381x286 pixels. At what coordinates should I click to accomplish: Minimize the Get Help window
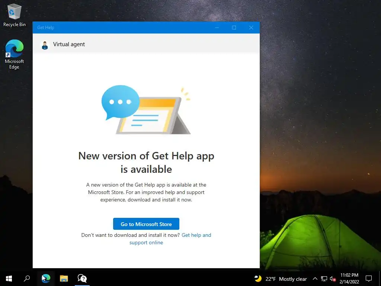(x=217, y=28)
